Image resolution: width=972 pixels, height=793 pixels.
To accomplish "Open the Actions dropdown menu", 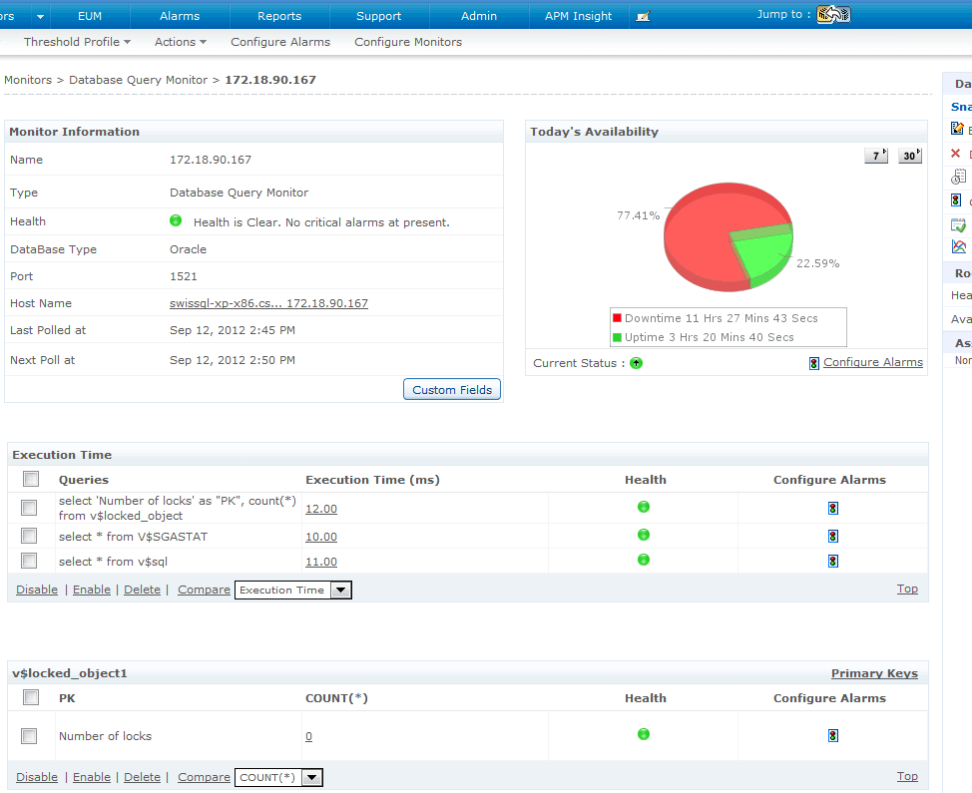I will (x=181, y=42).
